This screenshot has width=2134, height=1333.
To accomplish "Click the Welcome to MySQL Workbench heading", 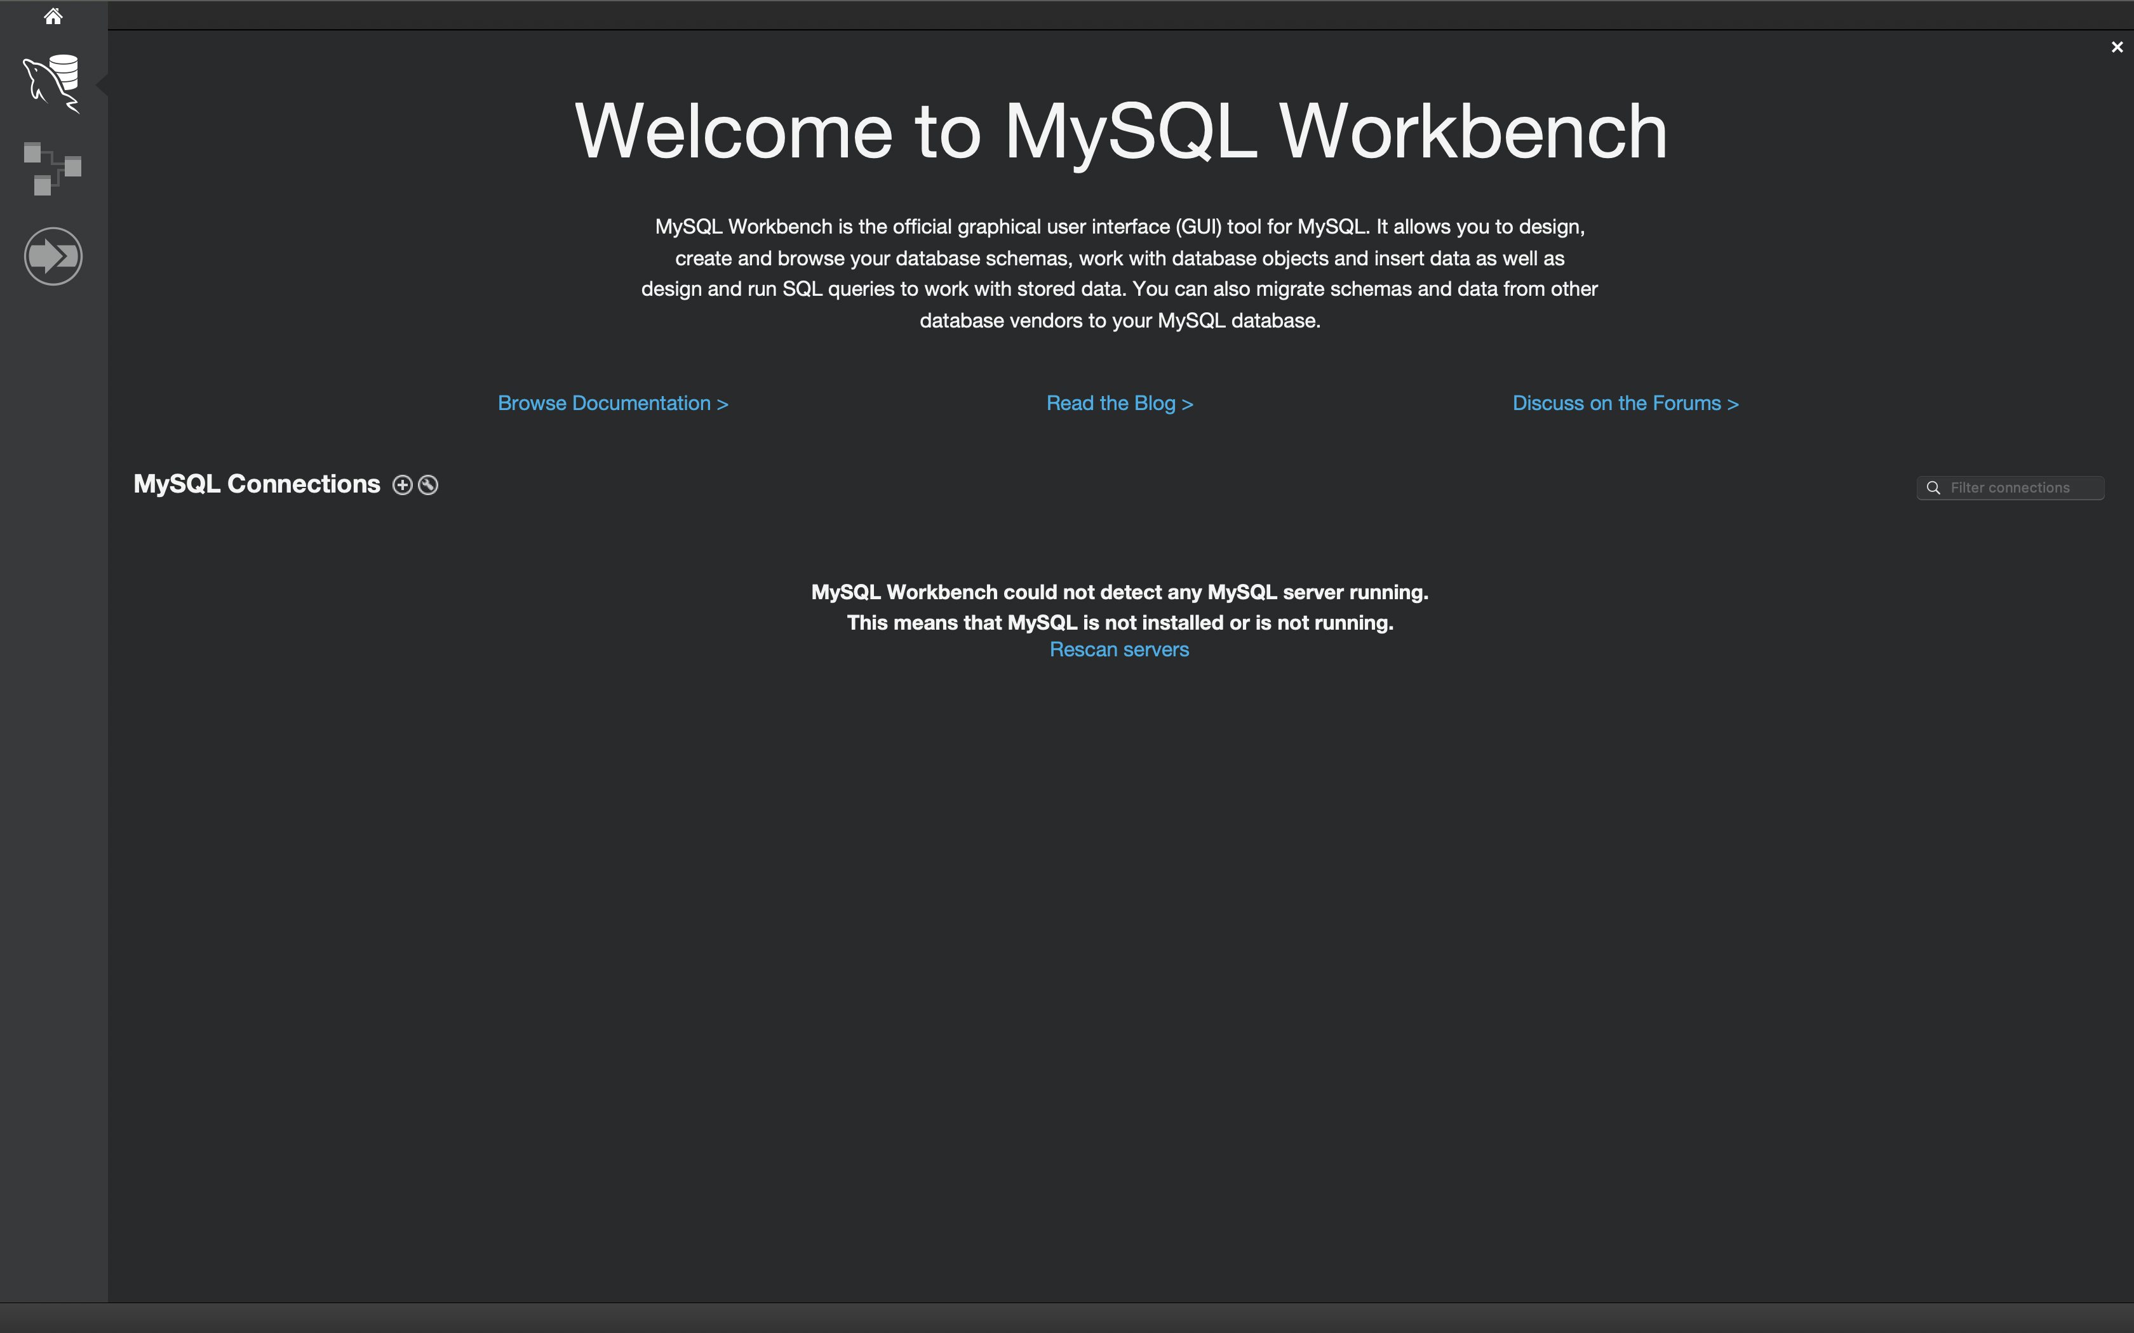I will (x=1120, y=131).
